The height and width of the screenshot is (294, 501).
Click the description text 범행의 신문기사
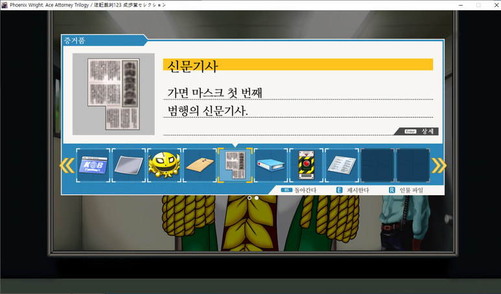pos(207,110)
